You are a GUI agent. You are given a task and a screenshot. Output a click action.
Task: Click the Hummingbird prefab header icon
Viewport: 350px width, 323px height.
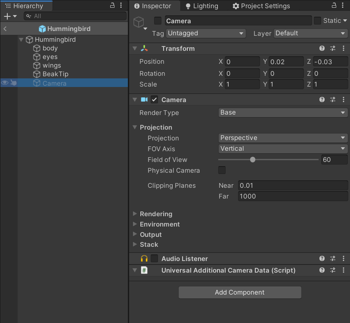[x=42, y=28]
